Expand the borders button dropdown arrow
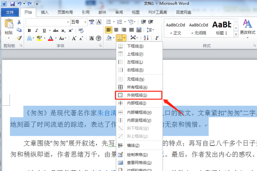Screen dimensions: 257x171 [124, 38]
